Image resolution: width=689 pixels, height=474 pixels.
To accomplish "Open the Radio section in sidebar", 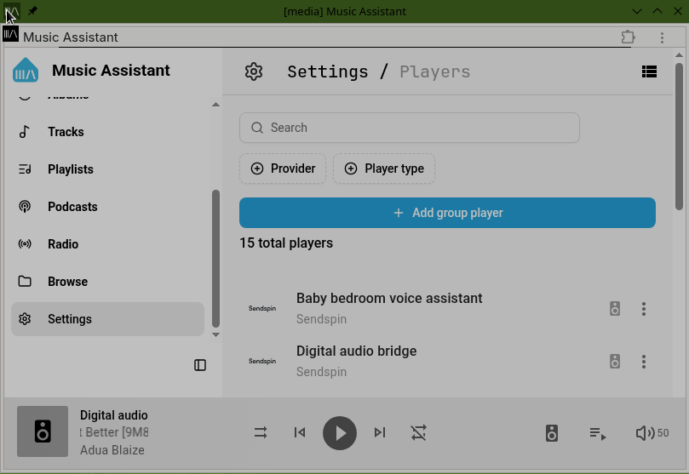I will (63, 244).
